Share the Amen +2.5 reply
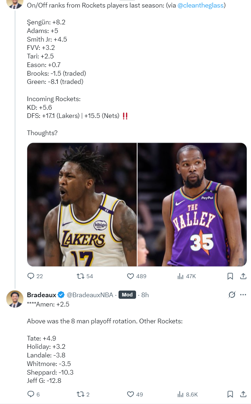251x404 pixels. pos(243,394)
